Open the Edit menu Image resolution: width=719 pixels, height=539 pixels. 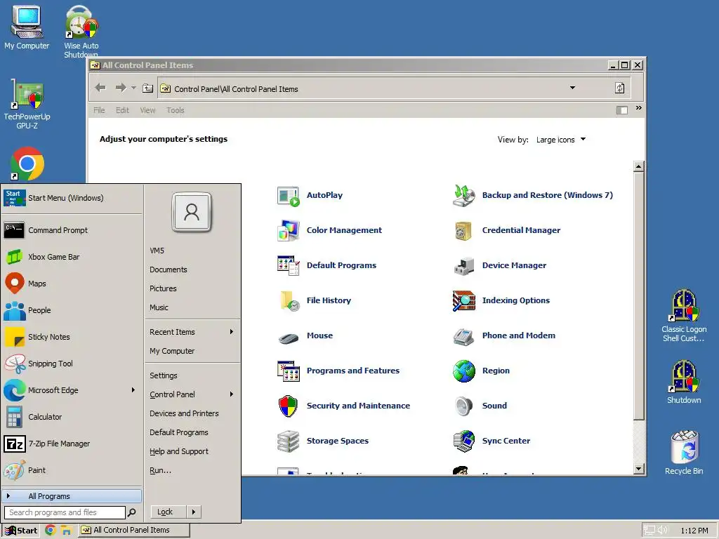[x=122, y=110]
